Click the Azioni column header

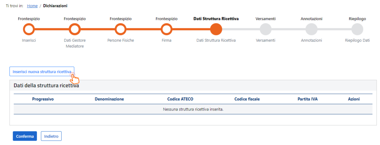[x=354, y=99]
